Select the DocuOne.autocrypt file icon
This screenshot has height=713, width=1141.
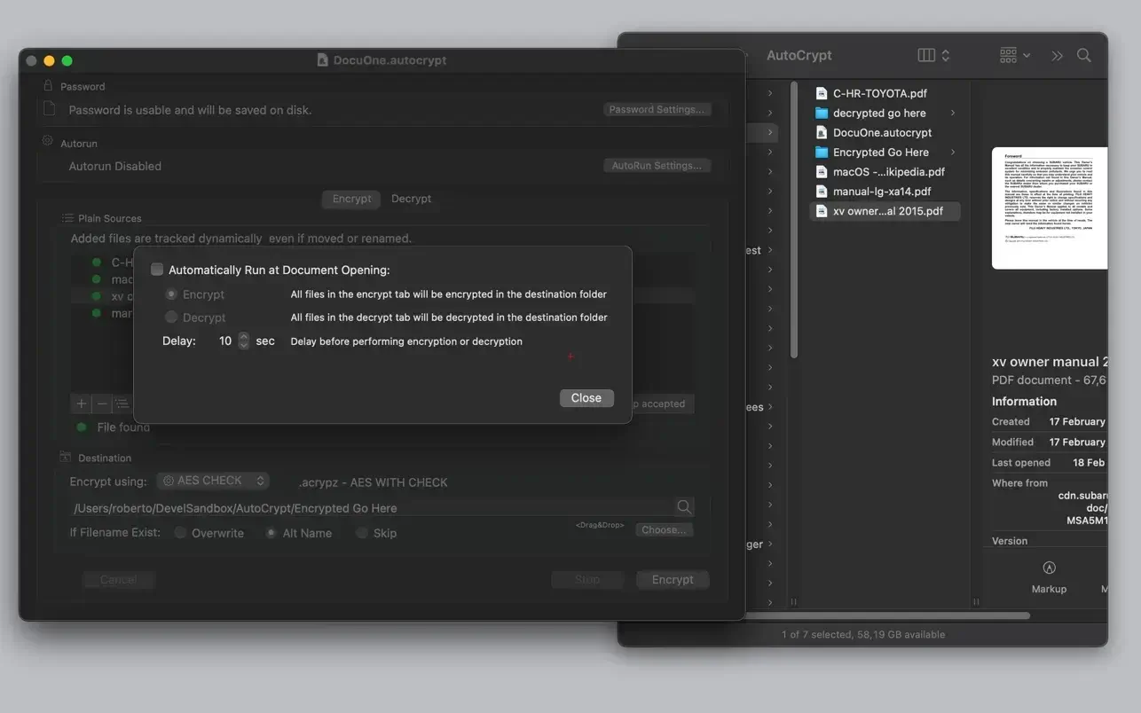tap(821, 132)
